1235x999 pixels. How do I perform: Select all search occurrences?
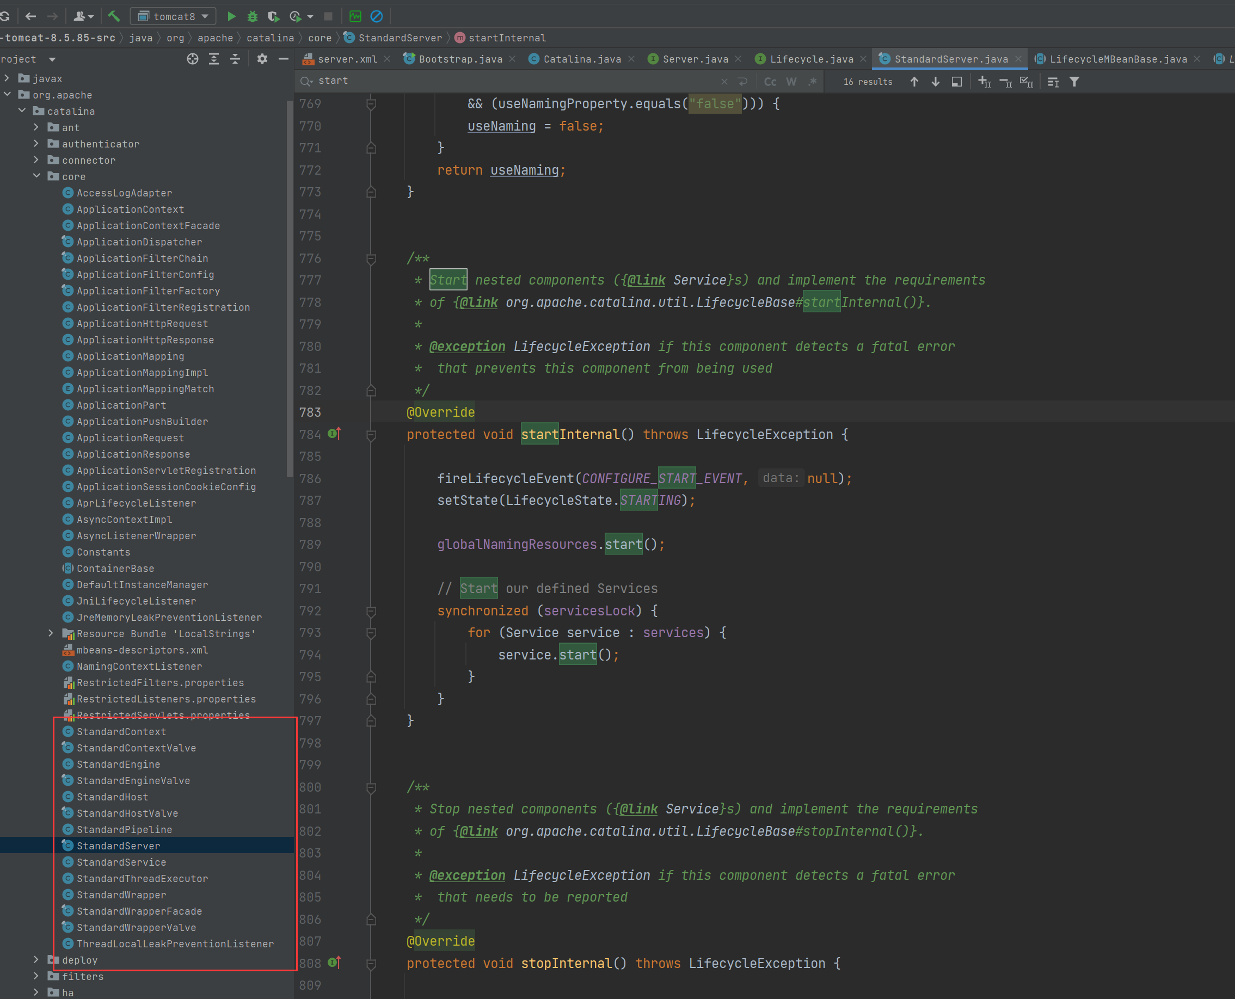1026,82
